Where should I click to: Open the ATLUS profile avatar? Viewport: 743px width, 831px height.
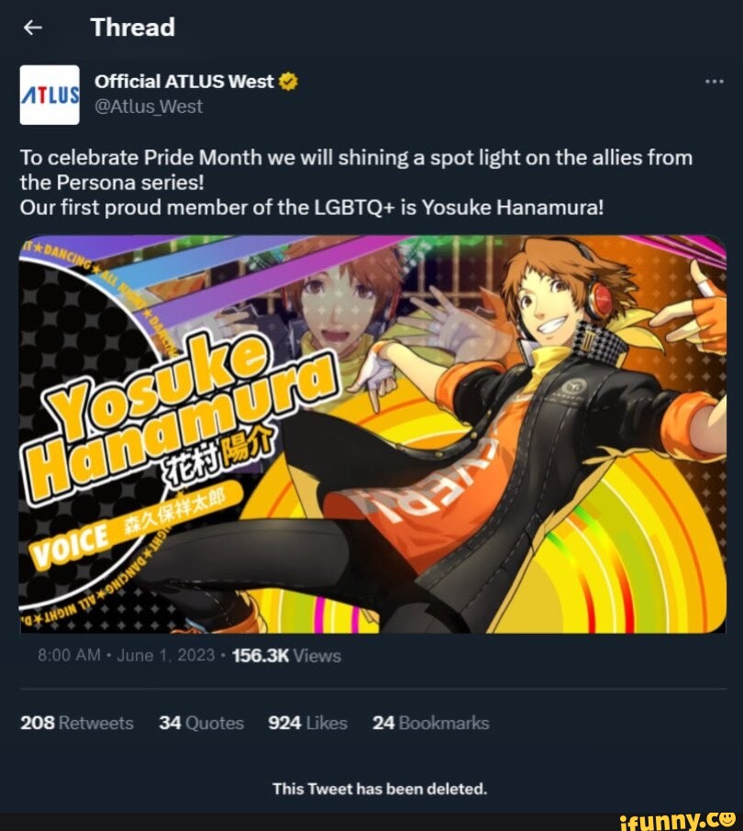coord(50,94)
